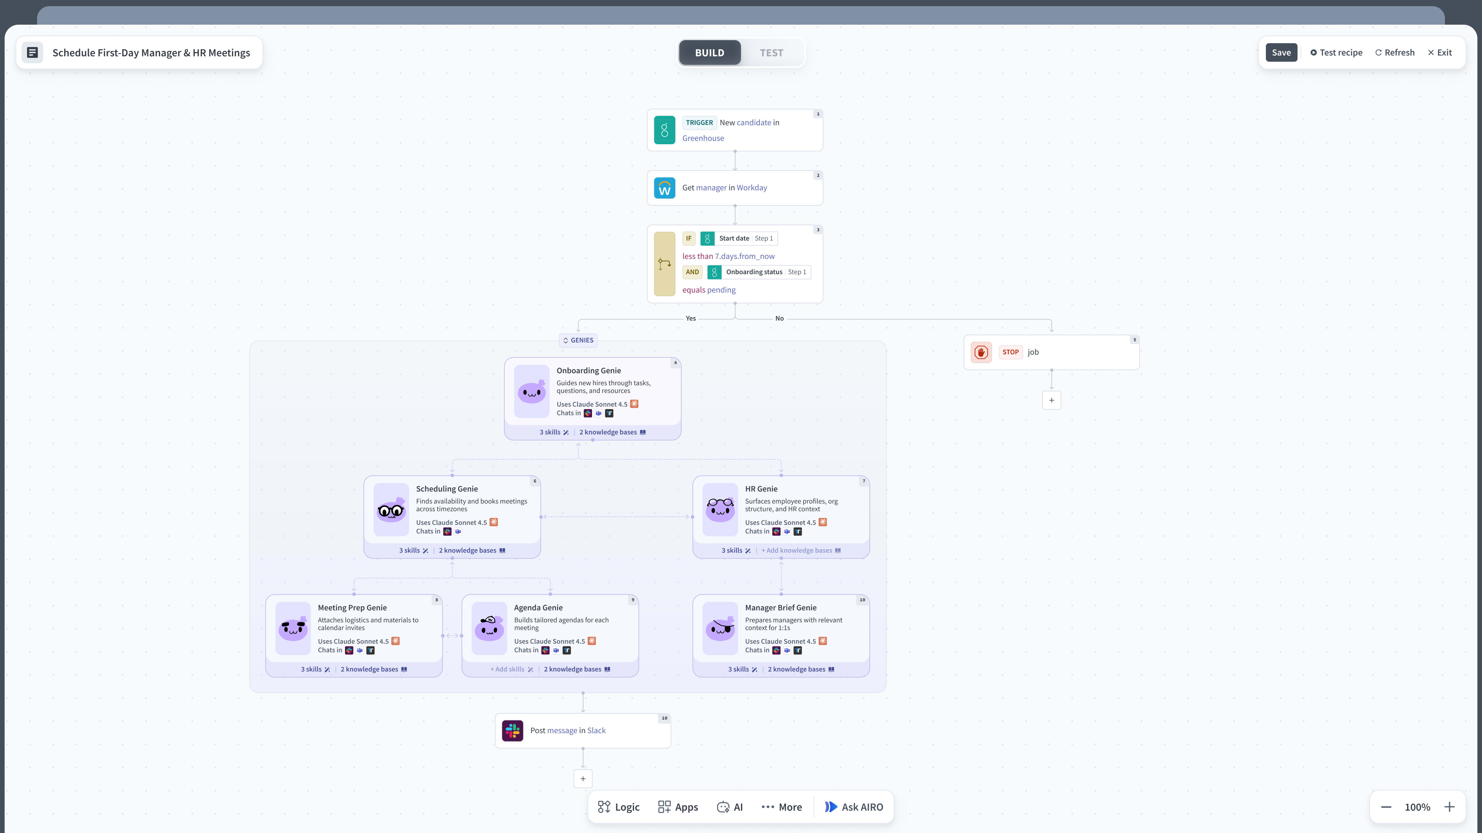
Task: Open the Apps menu in bottom toolbar
Action: click(678, 807)
